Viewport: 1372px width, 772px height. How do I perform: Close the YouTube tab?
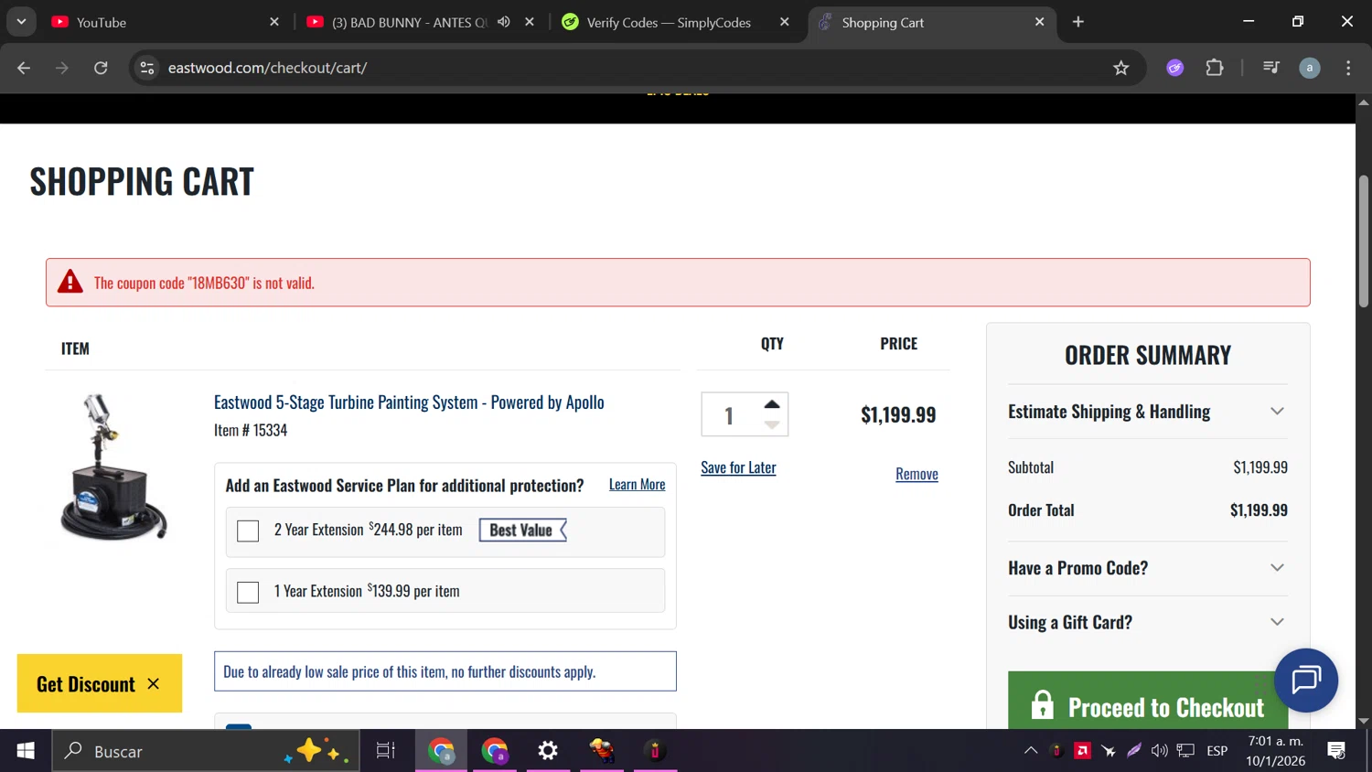274,22
